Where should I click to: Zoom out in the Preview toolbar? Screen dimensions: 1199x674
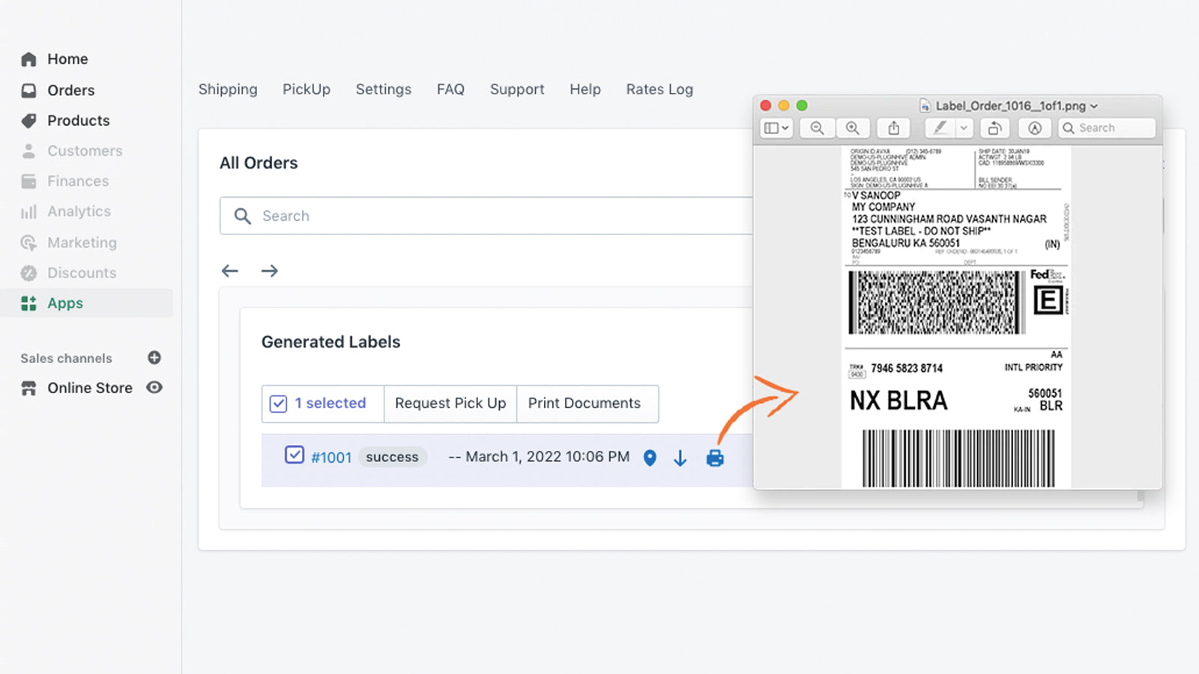click(x=817, y=128)
